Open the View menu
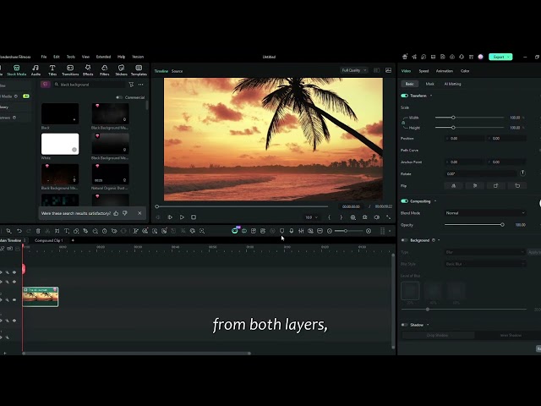The width and height of the screenshot is (541, 406). (85, 57)
